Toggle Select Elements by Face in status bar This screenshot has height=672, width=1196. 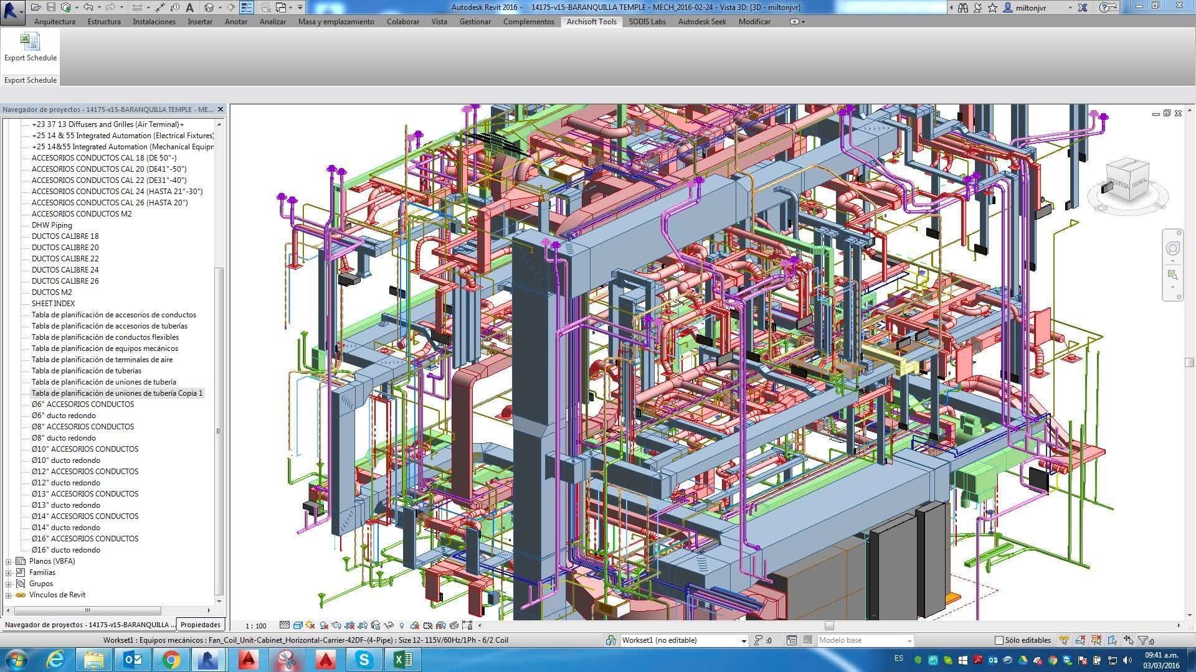1112,640
